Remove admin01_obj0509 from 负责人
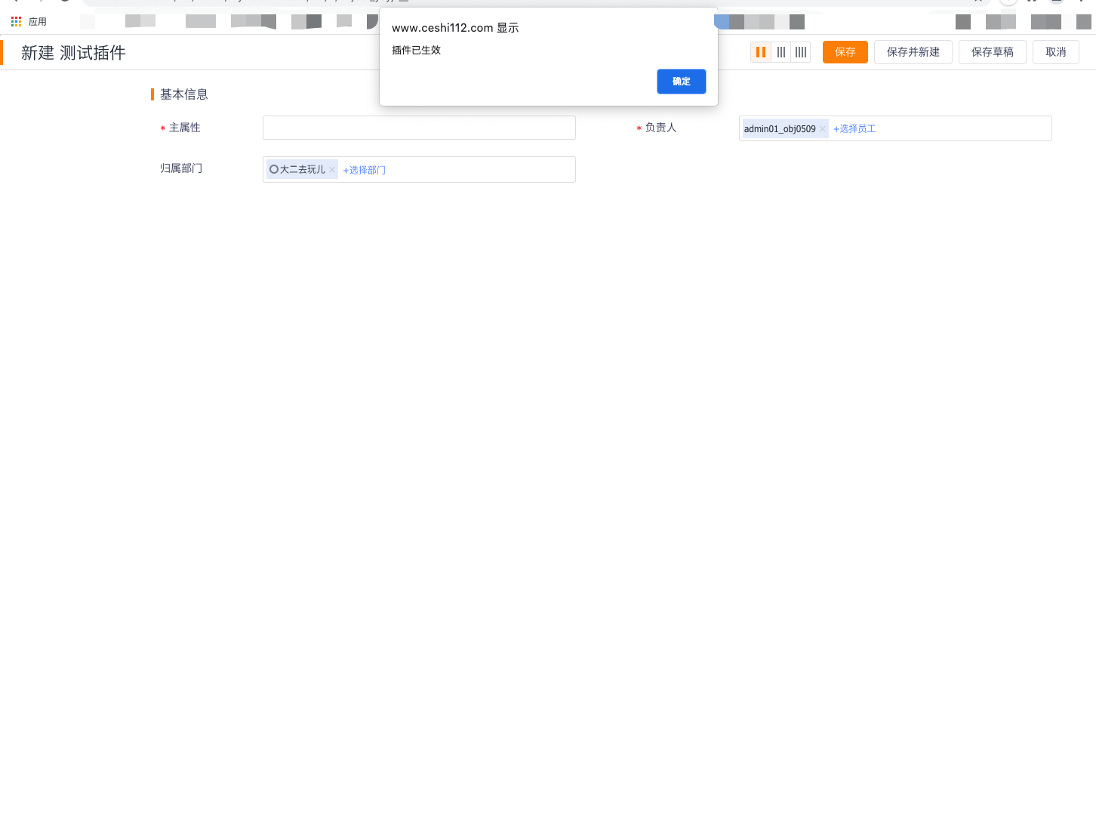This screenshot has width=1096, height=814. point(823,129)
